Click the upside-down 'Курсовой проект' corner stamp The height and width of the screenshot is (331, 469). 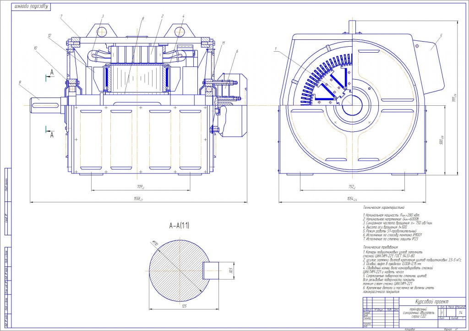pyautogui.click(x=31, y=6)
